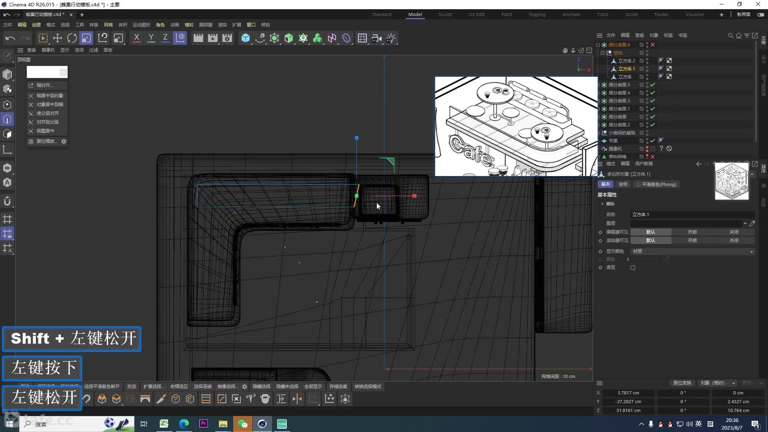Click 隐藏选择 button
This screenshot has width=768, height=432.
262,387
